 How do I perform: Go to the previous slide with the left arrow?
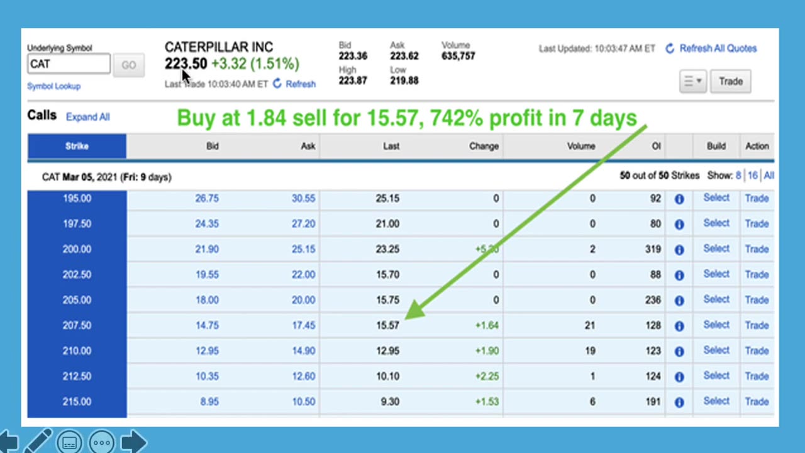point(8,442)
